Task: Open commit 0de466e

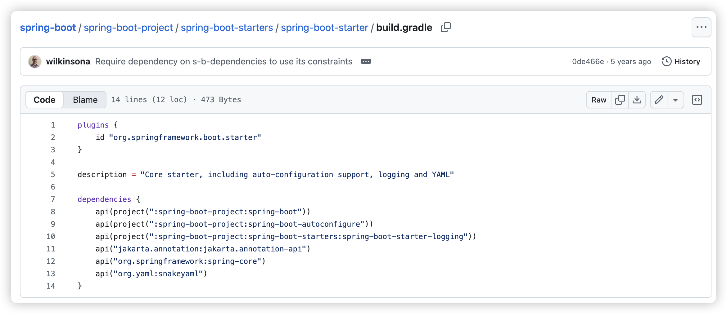Action: pyautogui.click(x=588, y=62)
